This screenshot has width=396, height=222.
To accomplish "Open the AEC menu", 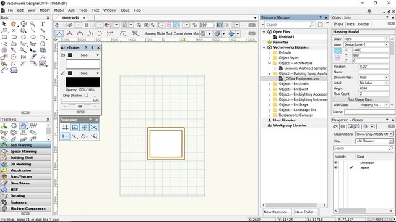I will click(71, 10).
